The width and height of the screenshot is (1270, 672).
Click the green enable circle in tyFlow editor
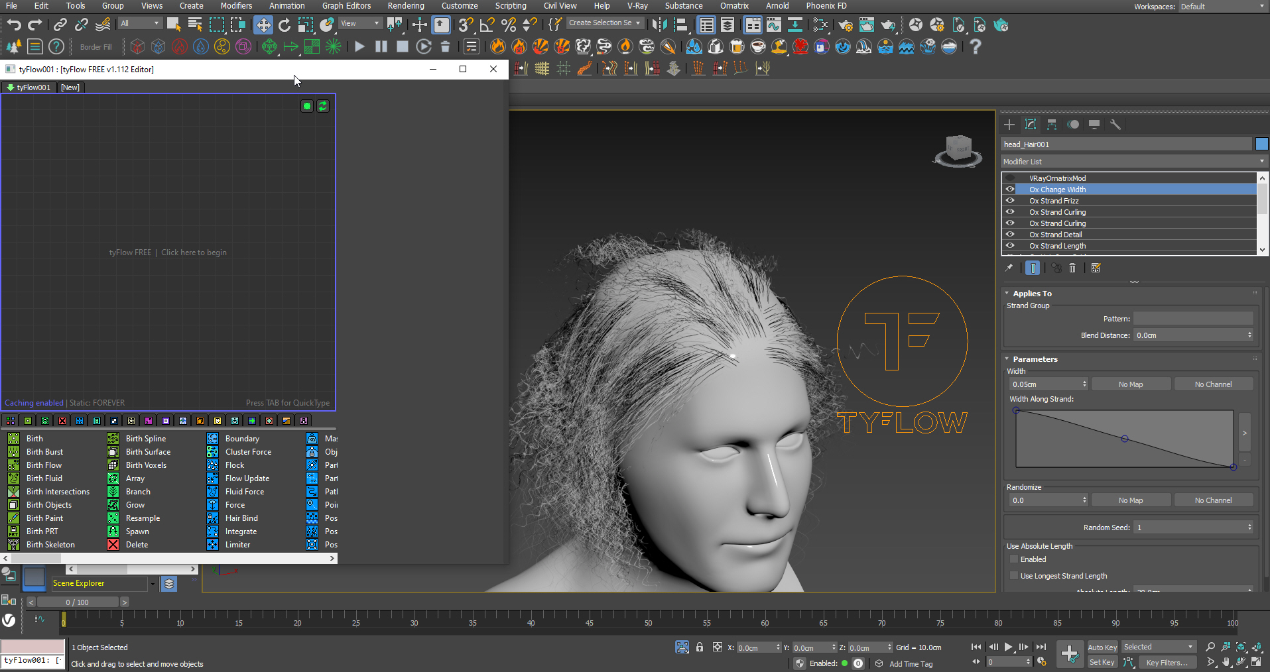click(x=306, y=106)
